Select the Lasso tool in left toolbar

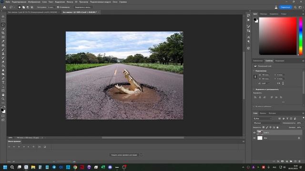point(3,25)
